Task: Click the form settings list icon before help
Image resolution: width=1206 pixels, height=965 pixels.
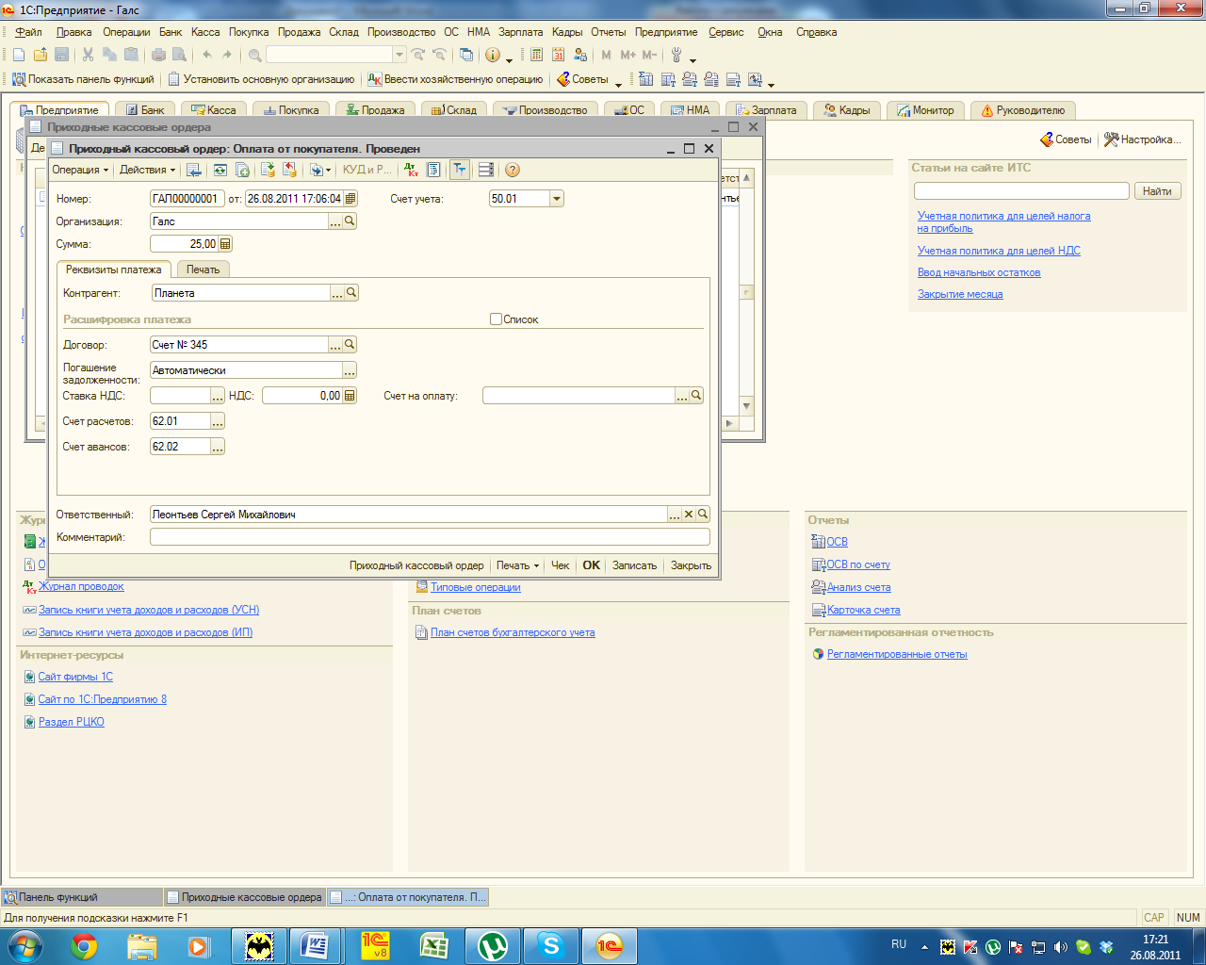Action: [486, 170]
